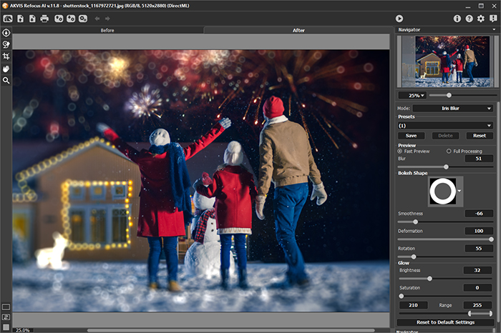
Task: Click the Run processing play button
Action: tap(399, 18)
